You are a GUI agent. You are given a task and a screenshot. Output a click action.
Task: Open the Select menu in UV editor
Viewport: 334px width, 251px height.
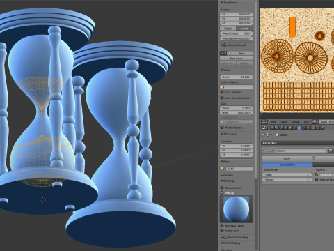click(x=285, y=122)
